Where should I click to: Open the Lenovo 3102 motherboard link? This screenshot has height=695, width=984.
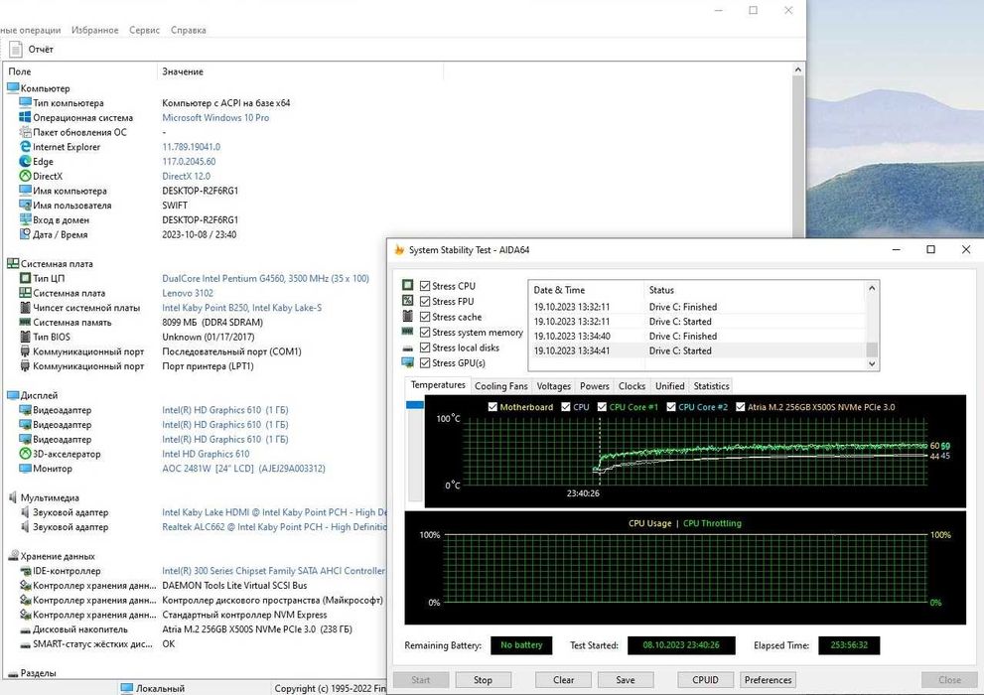(188, 293)
